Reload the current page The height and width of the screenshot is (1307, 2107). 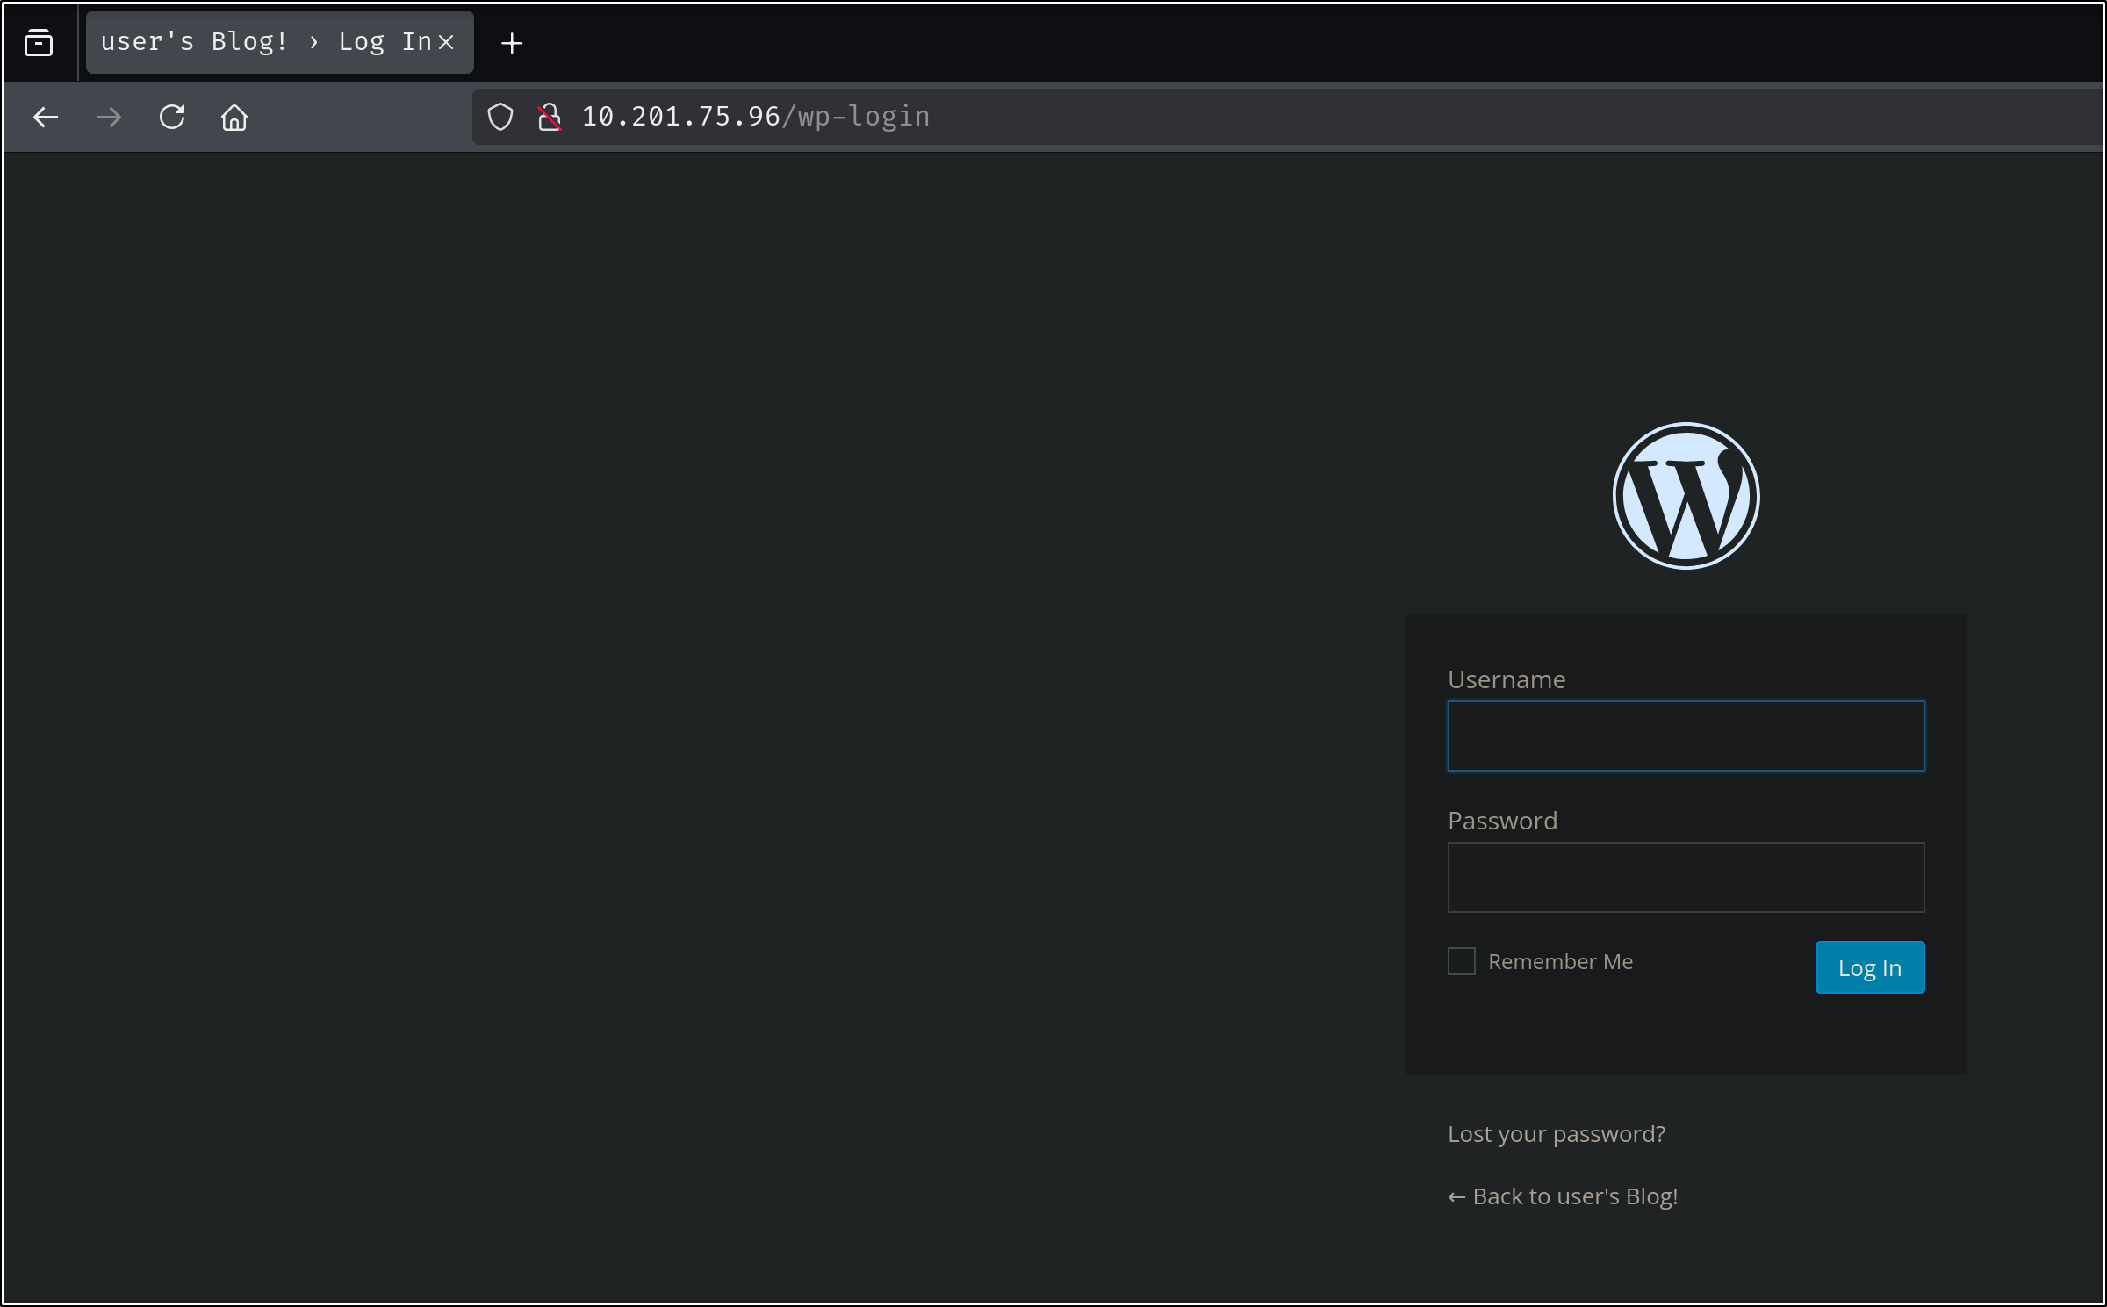pyautogui.click(x=172, y=117)
